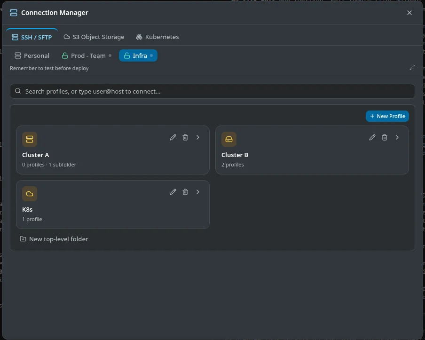Create a New Profile
The height and width of the screenshot is (340, 425).
[387, 116]
